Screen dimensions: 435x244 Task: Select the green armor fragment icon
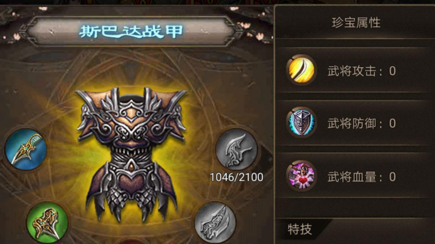click(x=47, y=223)
